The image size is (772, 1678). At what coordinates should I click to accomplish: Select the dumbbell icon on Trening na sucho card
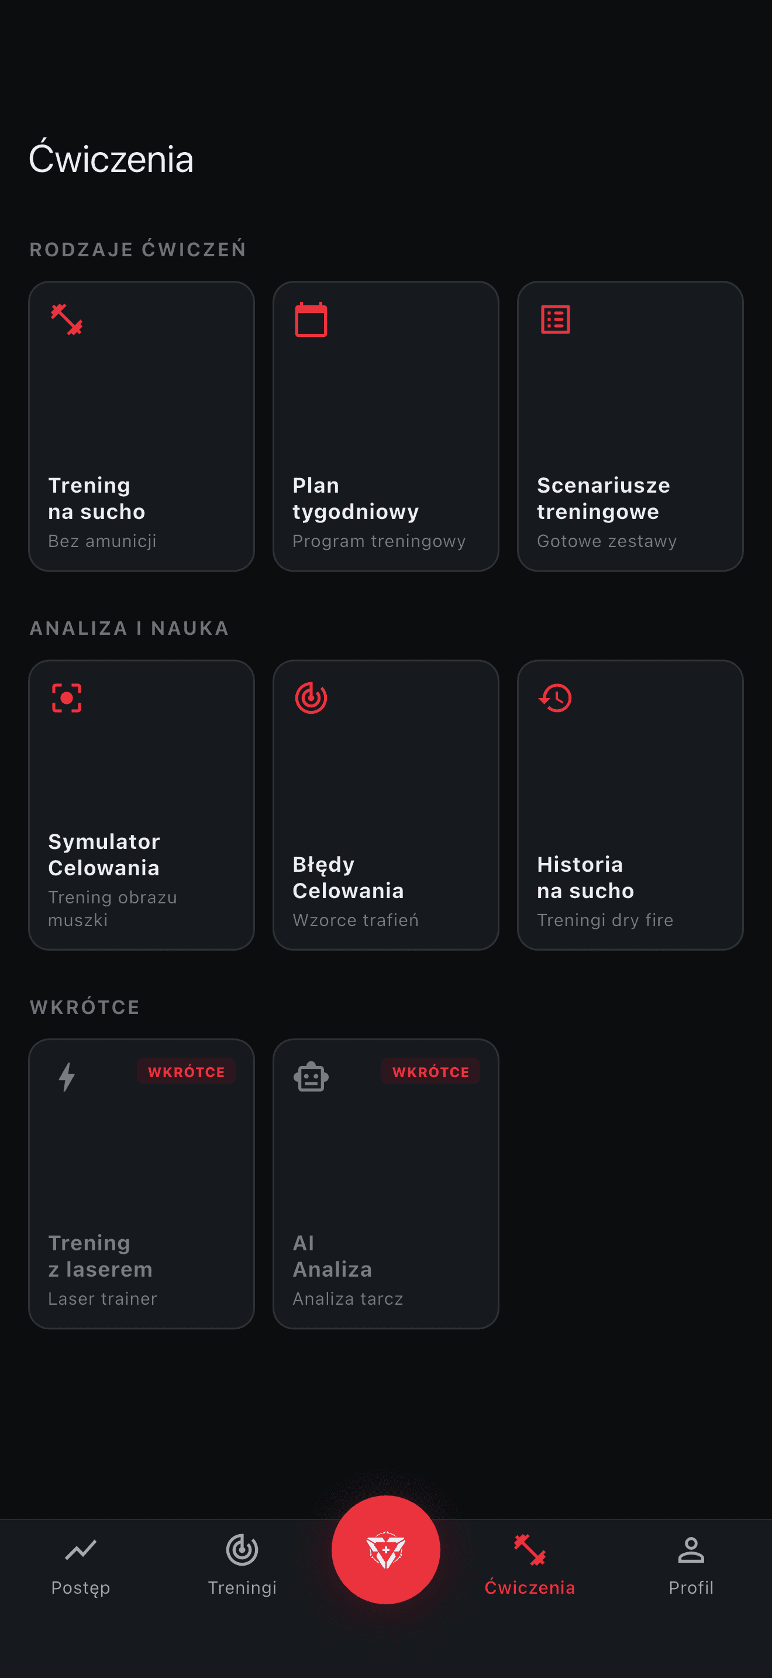[x=66, y=321]
